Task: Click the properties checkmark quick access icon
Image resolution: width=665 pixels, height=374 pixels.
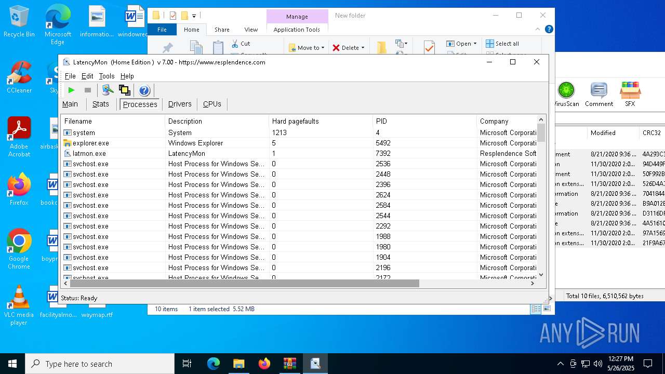Action: (x=173, y=16)
